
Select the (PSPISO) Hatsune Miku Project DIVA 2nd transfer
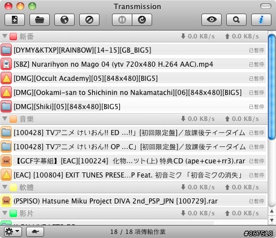point(133,201)
